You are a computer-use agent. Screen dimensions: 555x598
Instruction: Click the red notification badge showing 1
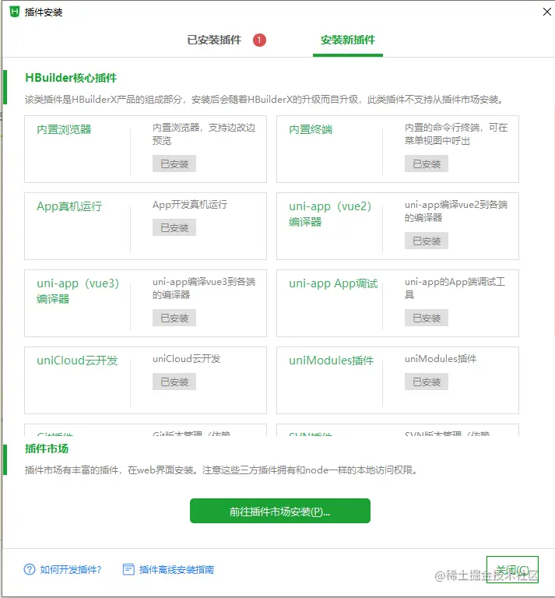(x=259, y=40)
